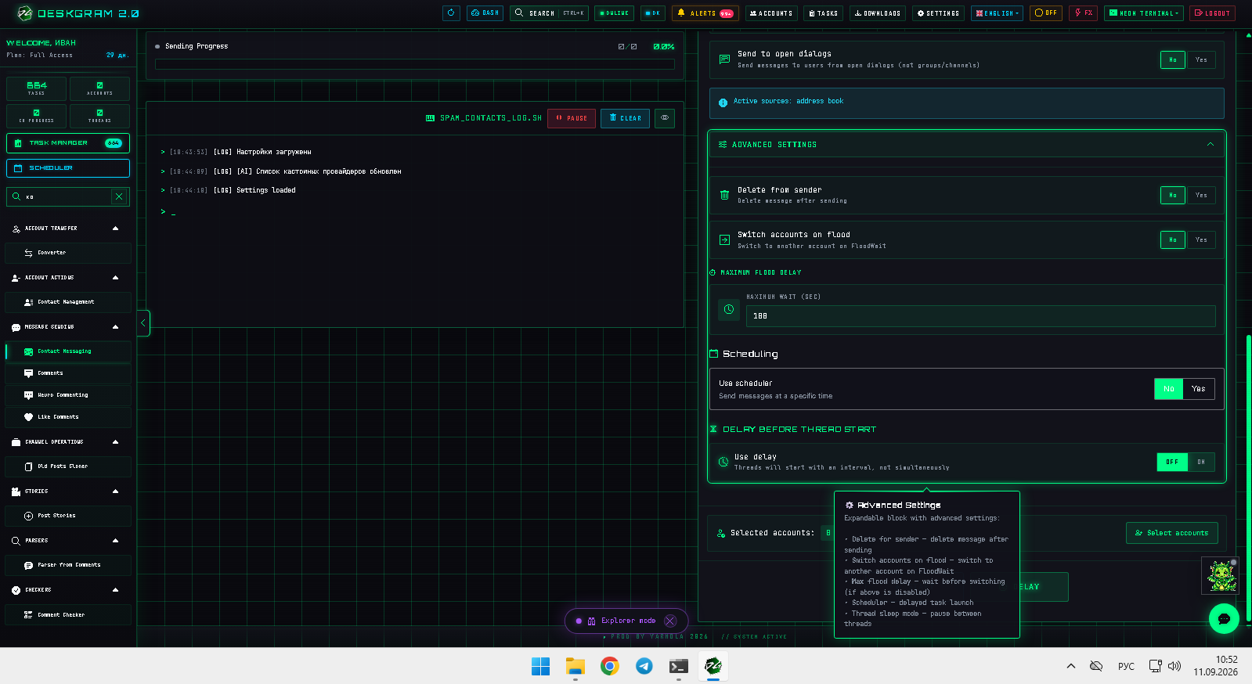Close the Explorer mode badge
This screenshot has height=684, width=1252.
click(670, 621)
